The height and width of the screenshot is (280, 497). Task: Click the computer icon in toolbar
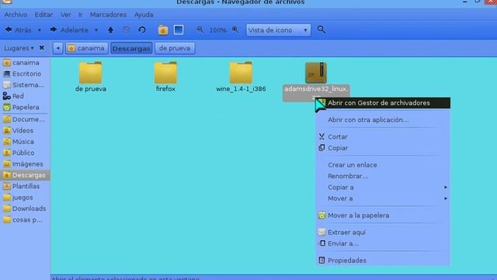(179, 30)
